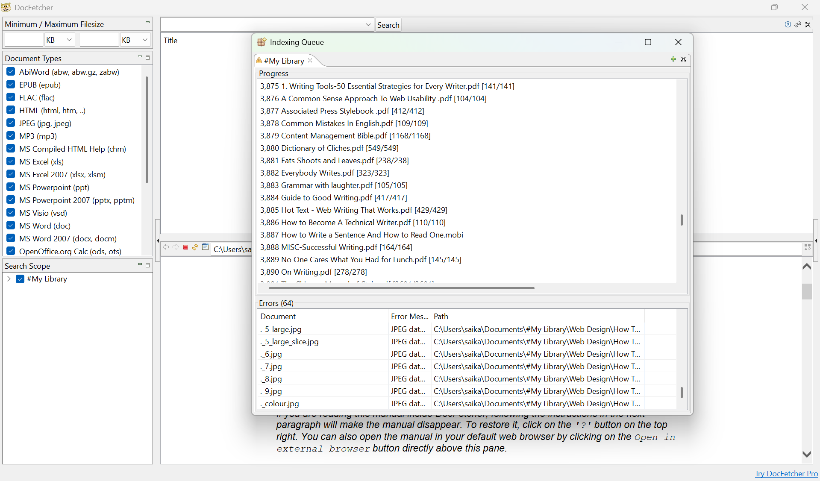Sort errors by Error Message column header

point(409,317)
